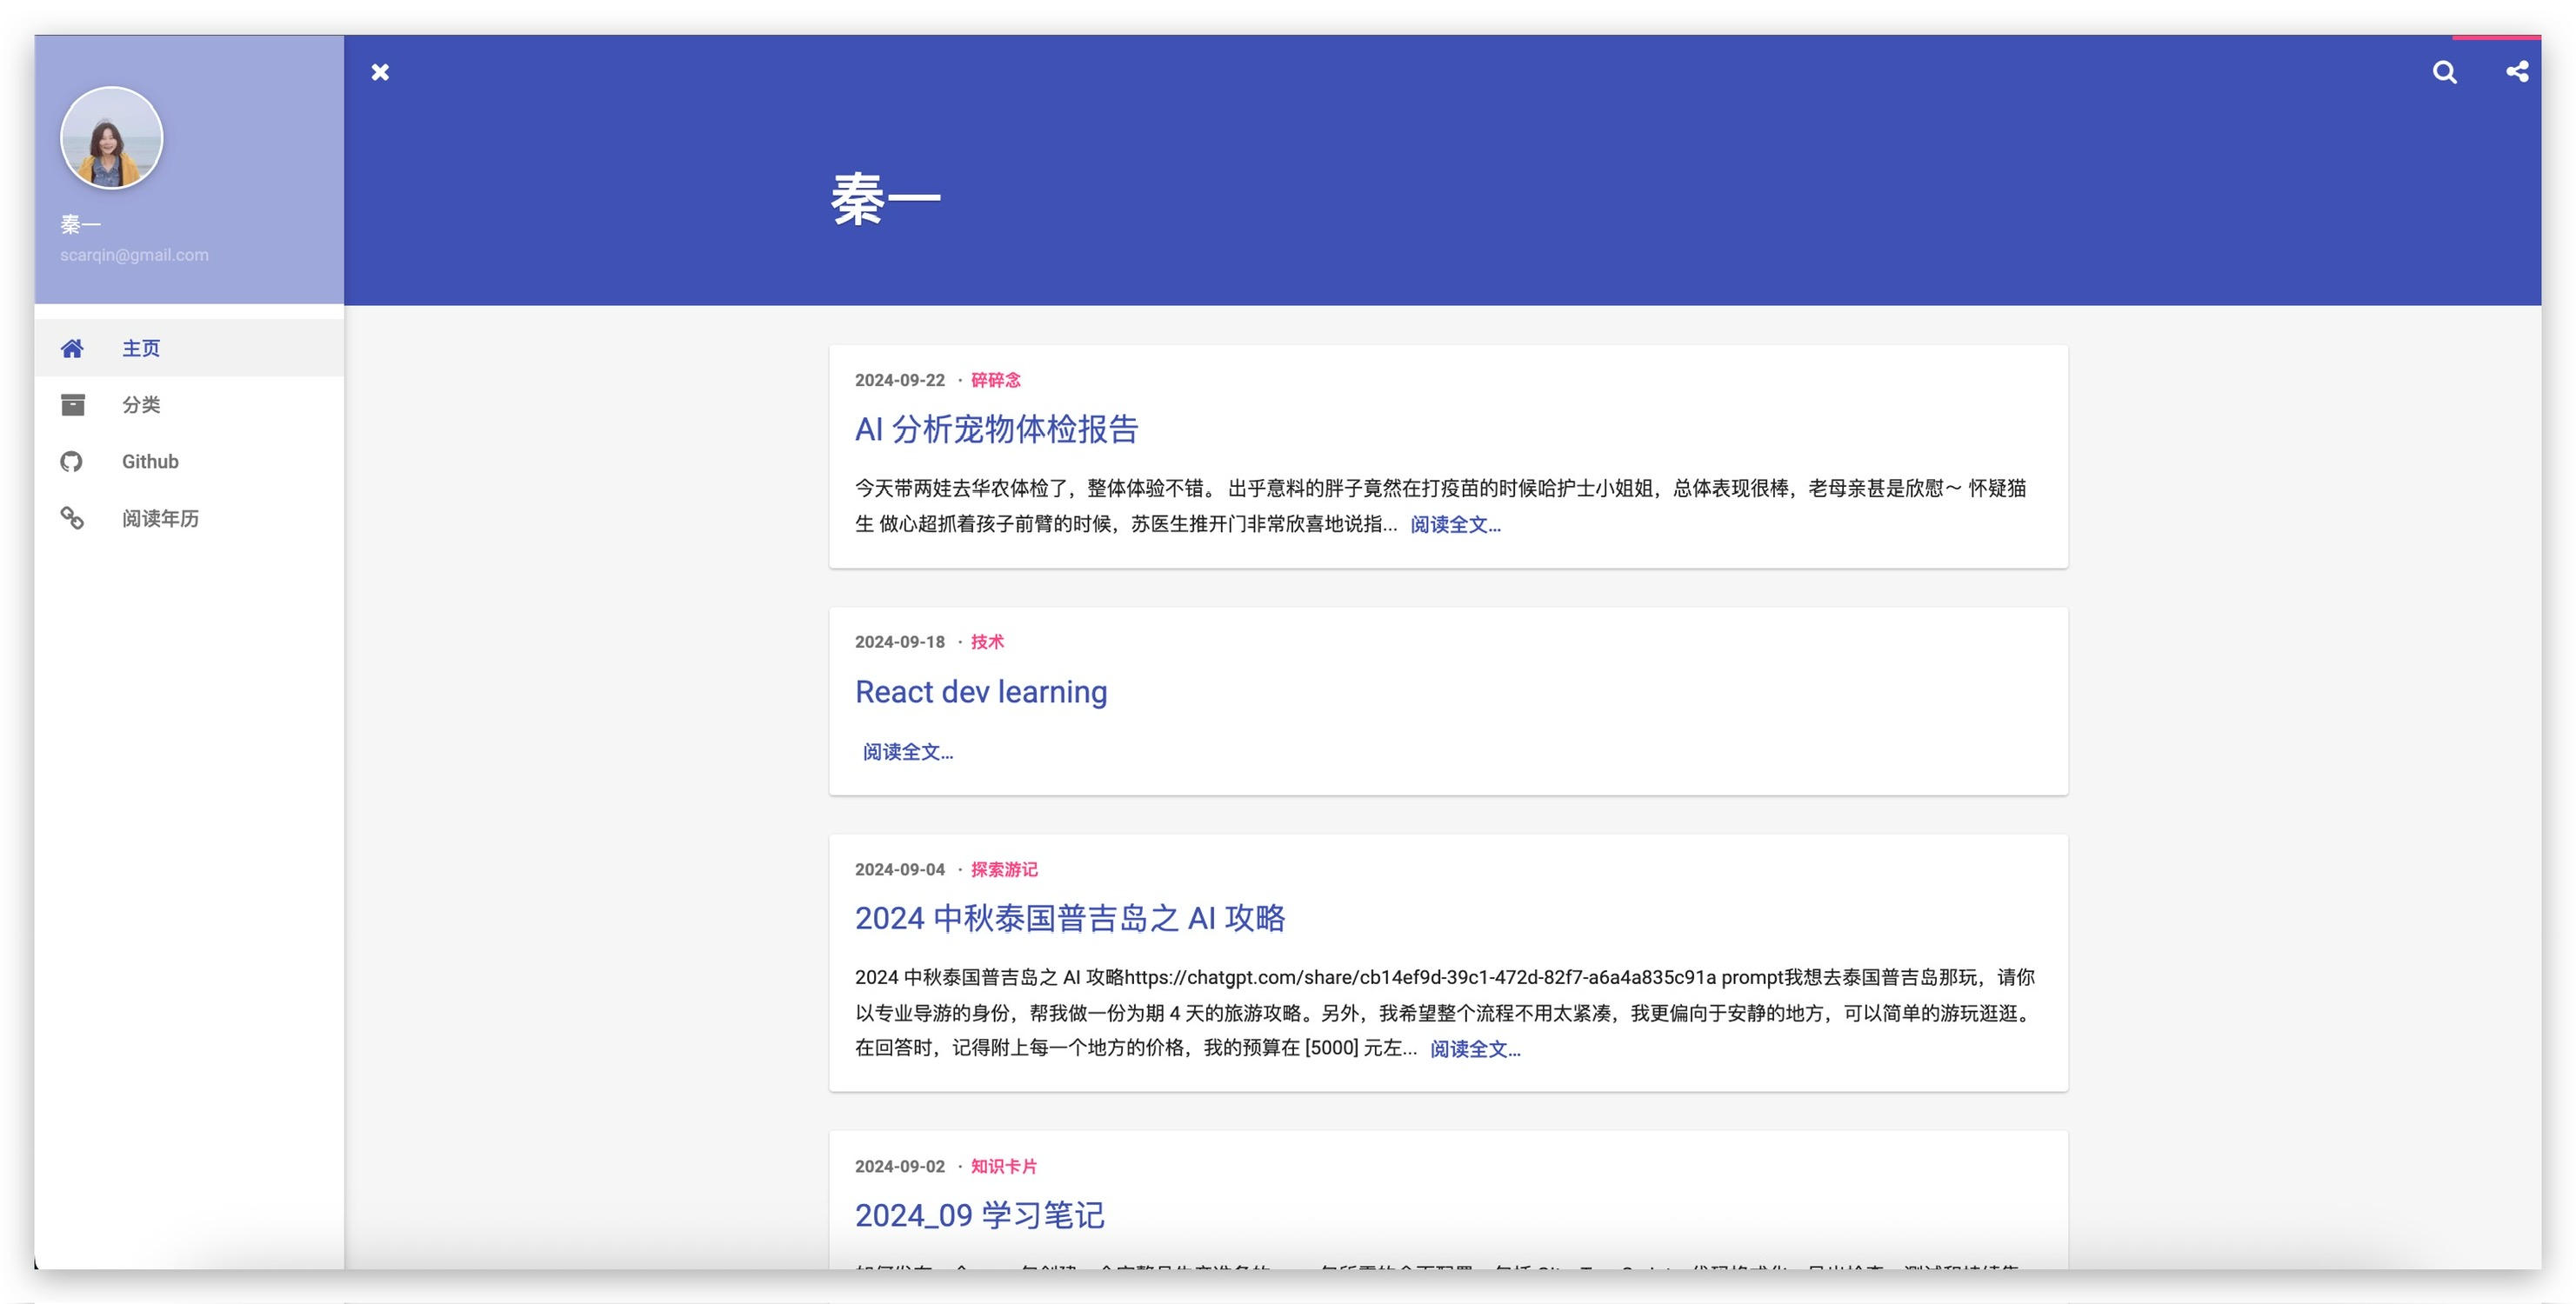Viewport: 2576px width, 1304px height.
Task: Click the home icon in the sidebar
Action: coord(72,348)
